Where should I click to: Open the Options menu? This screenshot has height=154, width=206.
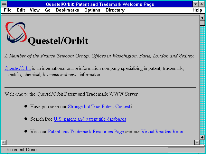(92, 10)
